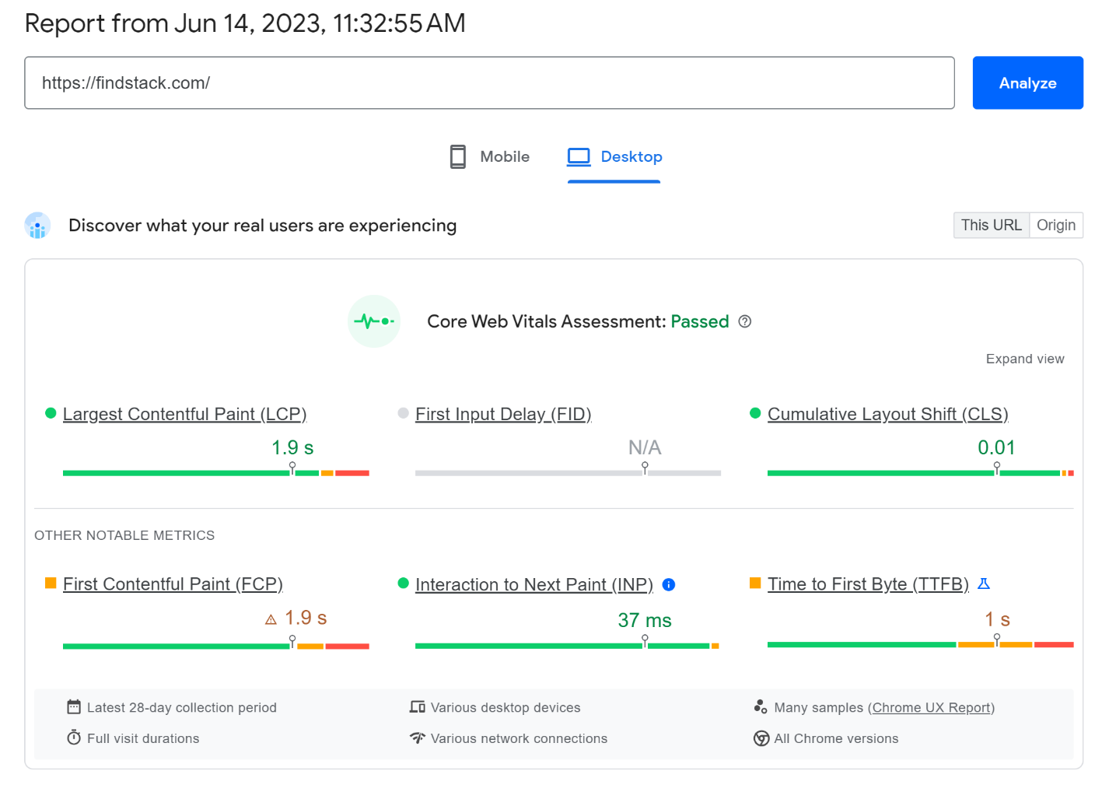Click the Passed assessment text
Screen dimensions: 1109x785
[x=700, y=321]
